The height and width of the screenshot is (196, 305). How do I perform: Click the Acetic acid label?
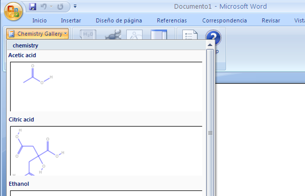(x=22, y=55)
